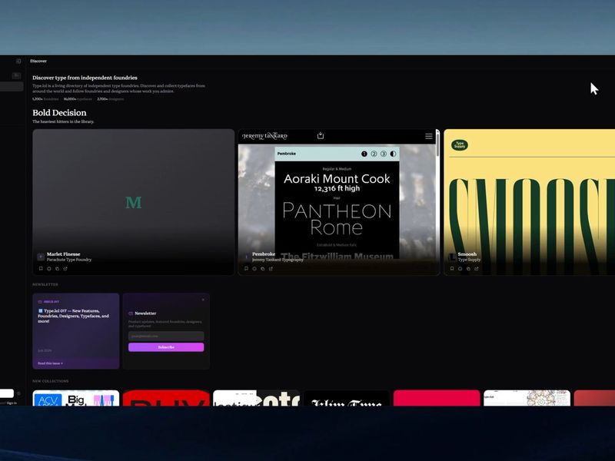Click the green M glyph on Marlet card
Image resolution: width=615 pixels, height=461 pixels.
point(133,202)
